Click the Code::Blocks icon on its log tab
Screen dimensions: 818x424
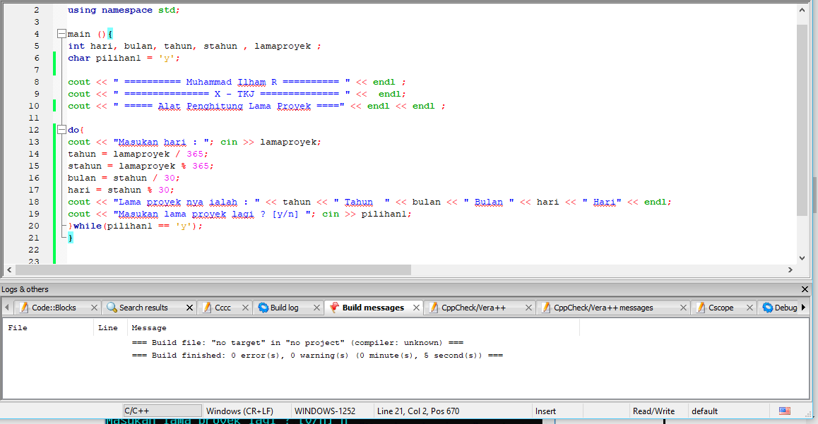pyautogui.click(x=25, y=308)
